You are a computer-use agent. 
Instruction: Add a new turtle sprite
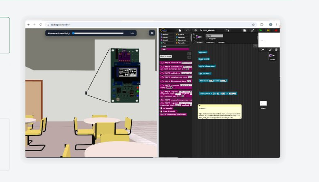[x=263, y=50]
